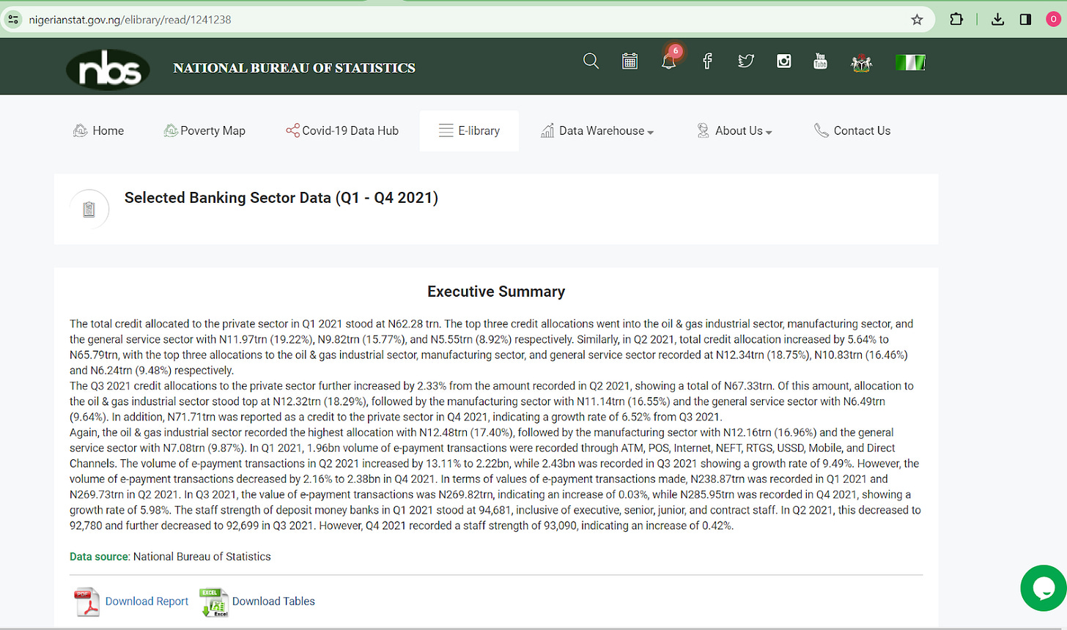Click the Data source label text
Screen dimensions: 1067x630
tap(99, 557)
